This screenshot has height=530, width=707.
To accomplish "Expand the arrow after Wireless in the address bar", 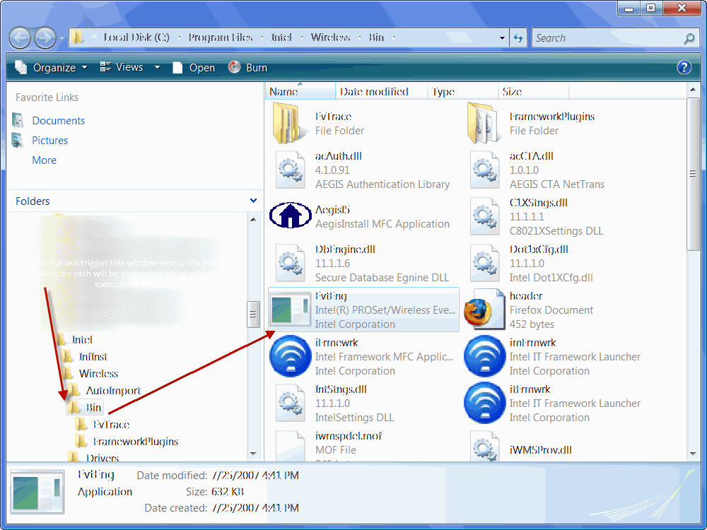I will (x=360, y=38).
